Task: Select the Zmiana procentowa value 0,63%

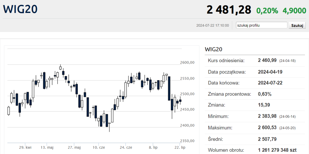Action: coord(264,94)
